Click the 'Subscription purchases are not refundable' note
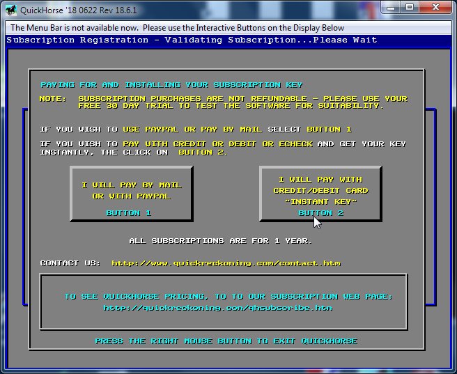Screen dimensions: 457x374 pyautogui.click(x=224, y=102)
